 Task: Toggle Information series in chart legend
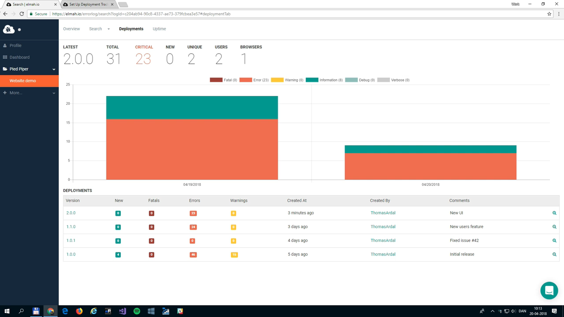324,80
